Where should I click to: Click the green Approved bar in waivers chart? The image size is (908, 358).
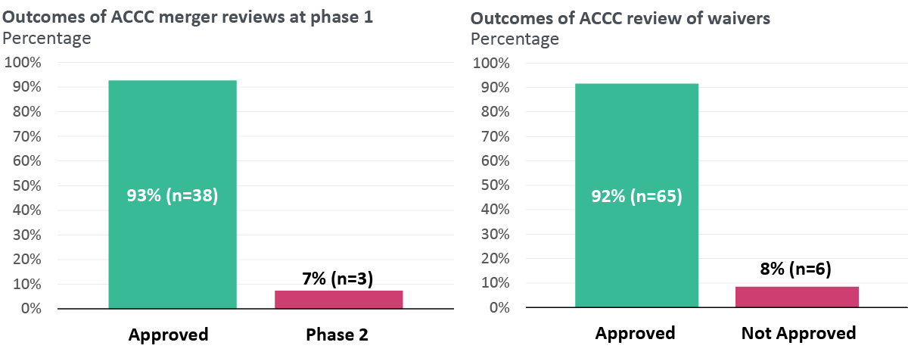pyautogui.click(x=636, y=136)
